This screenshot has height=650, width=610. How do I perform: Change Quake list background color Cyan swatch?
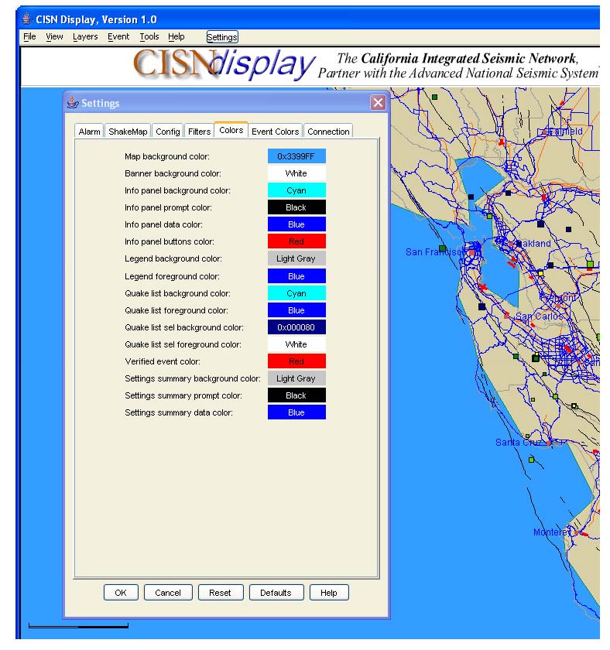pyautogui.click(x=296, y=293)
